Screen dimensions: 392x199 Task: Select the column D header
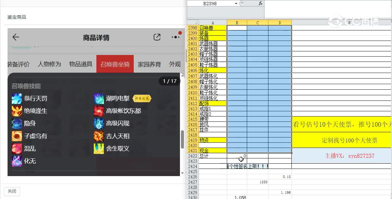280,23
